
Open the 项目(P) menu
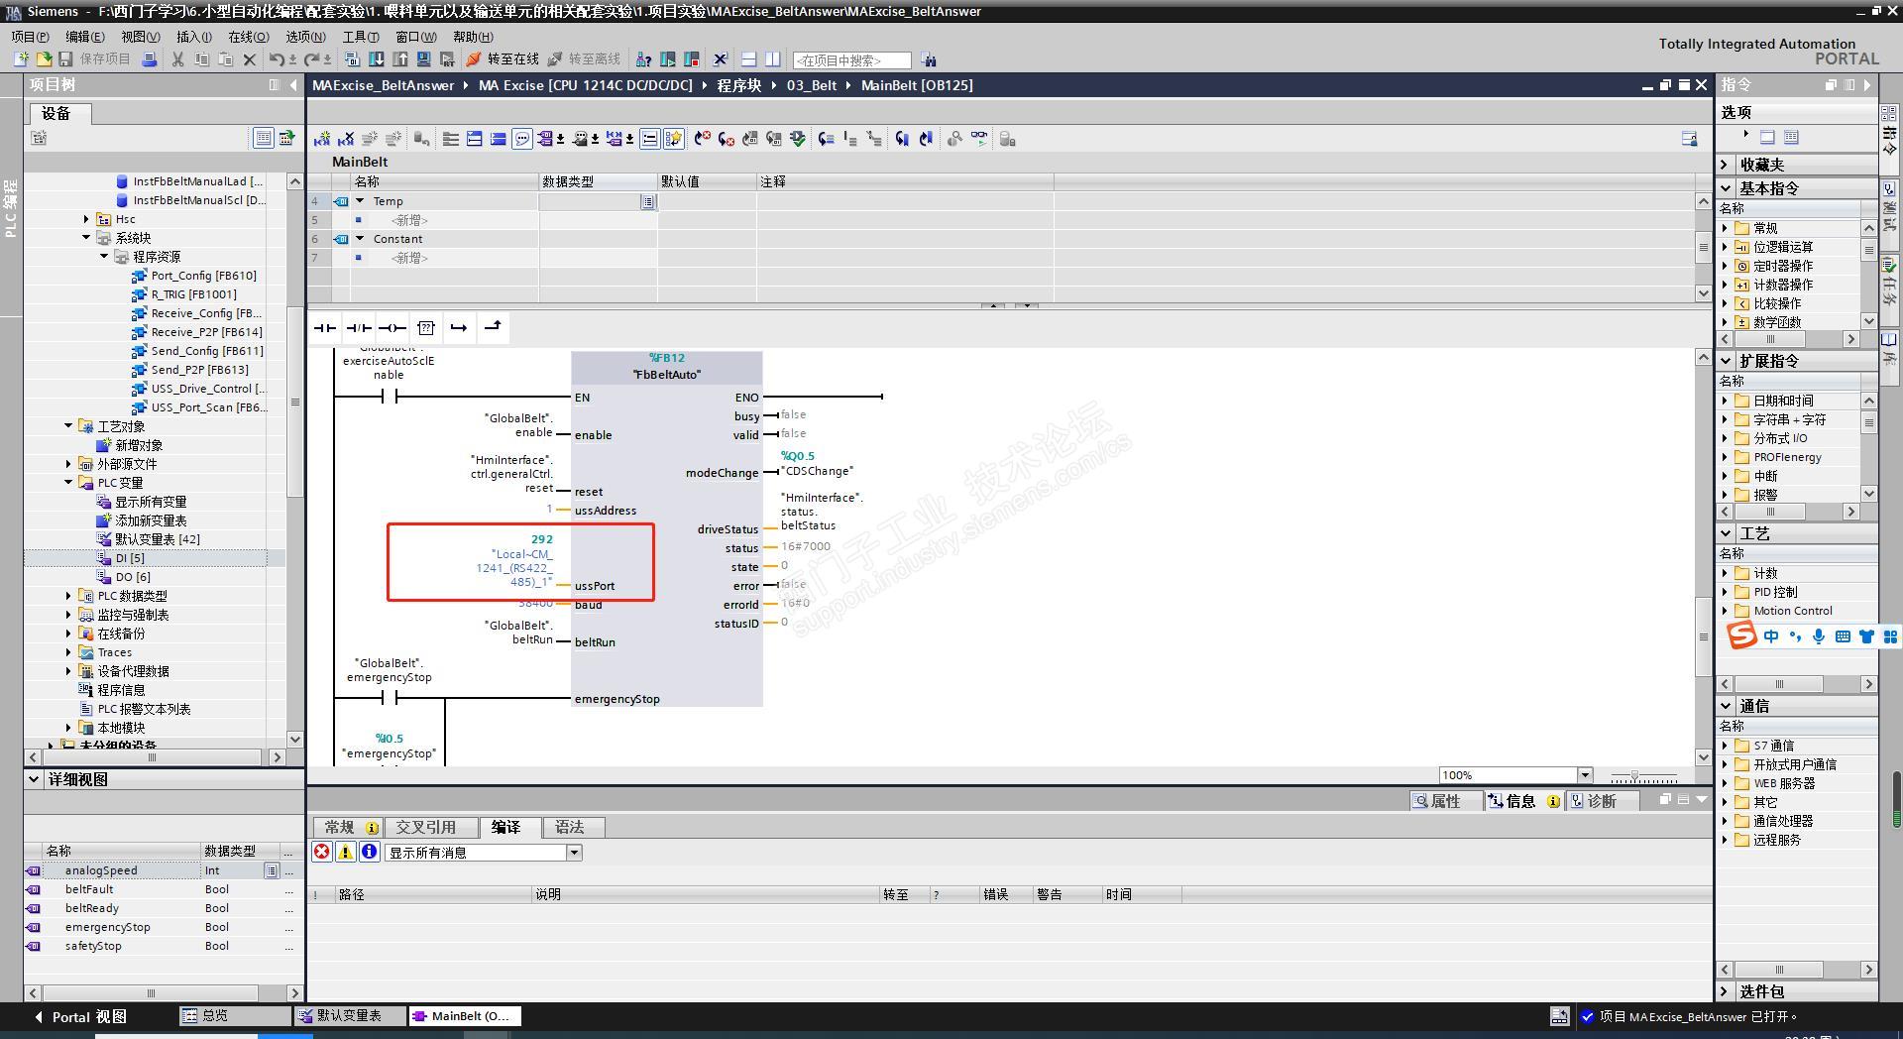tap(30, 37)
